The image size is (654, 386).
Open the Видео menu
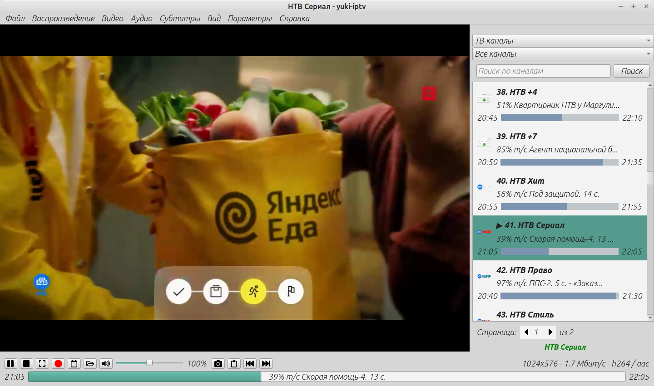tap(112, 19)
